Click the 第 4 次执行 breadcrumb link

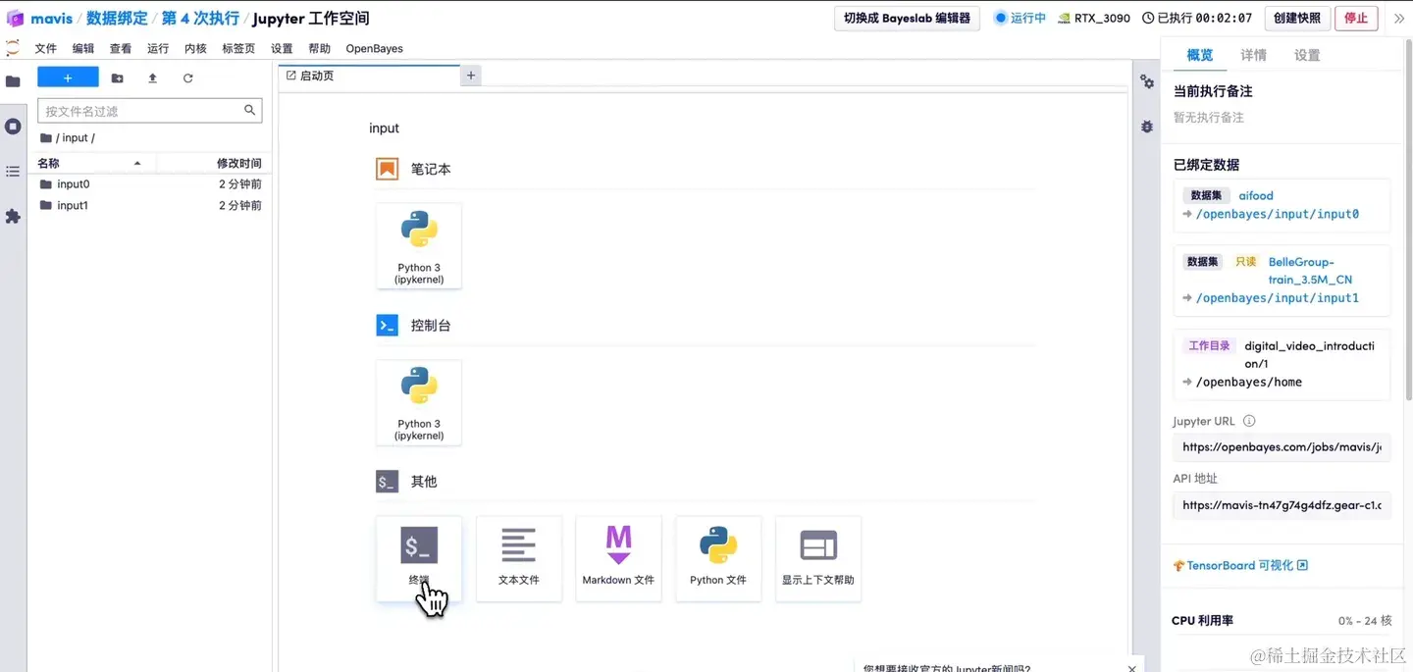point(200,19)
